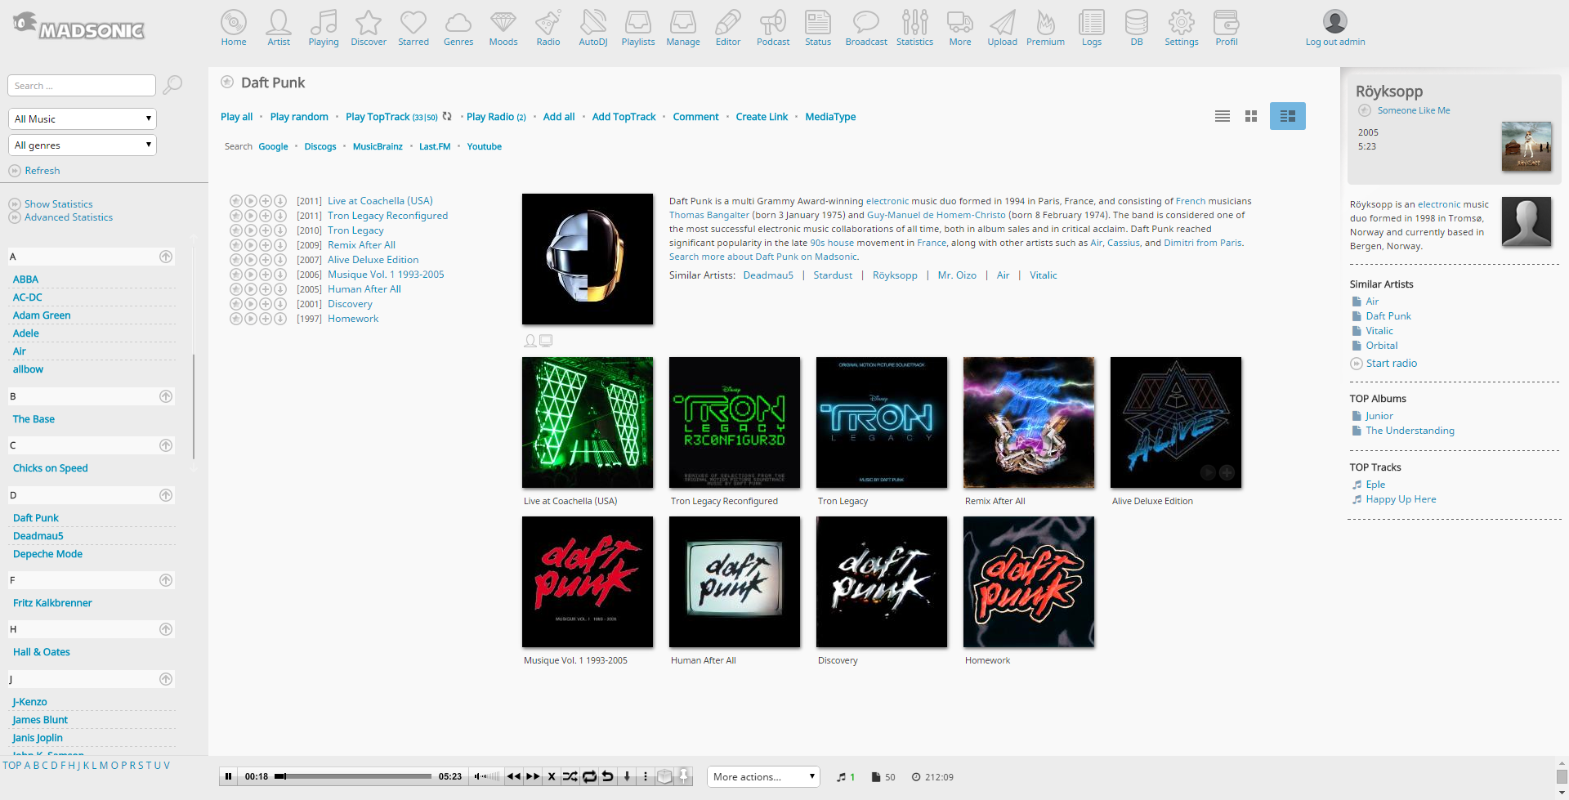
Task: Open the Podcast page from the top navigation
Action: pyautogui.click(x=772, y=28)
